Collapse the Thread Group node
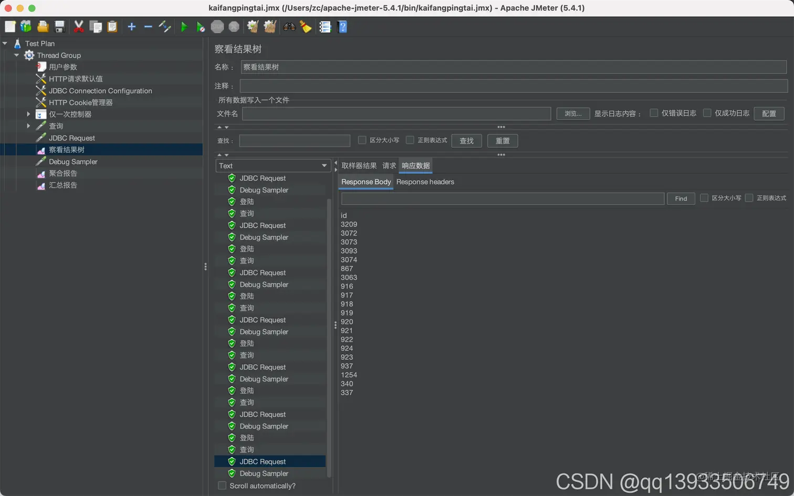This screenshot has height=496, width=794. (x=17, y=55)
